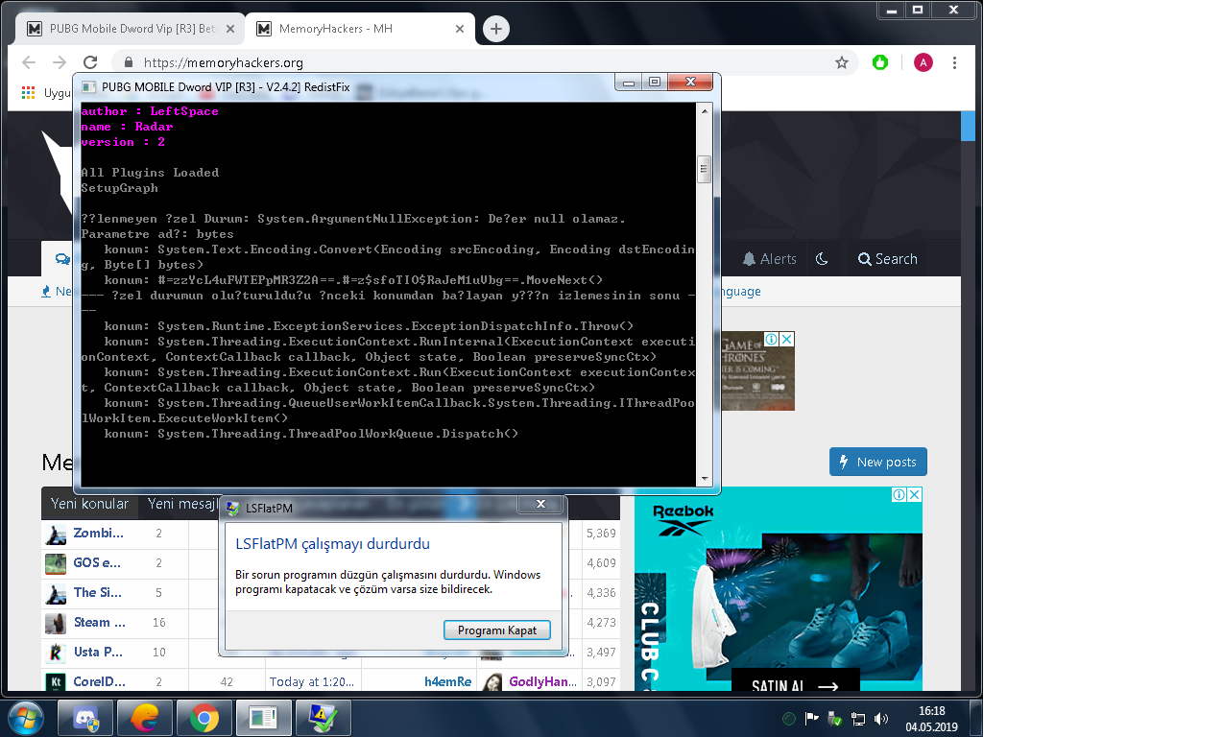1223x737 pixels.
Task: Click GodlyHan... user avatar
Action: 492,682
